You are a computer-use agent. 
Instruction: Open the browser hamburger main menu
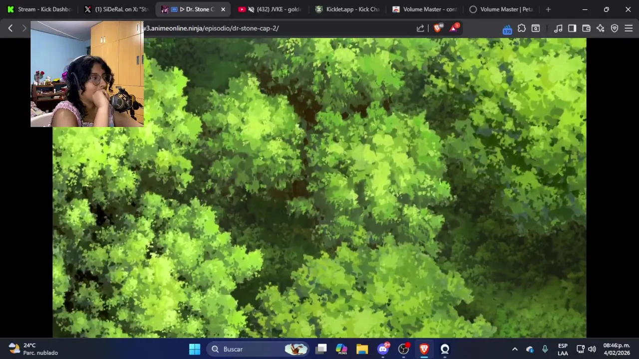tap(629, 28)
